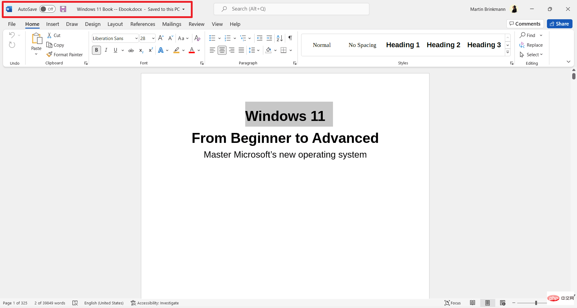The image size is (577, 308).
Task: Apply the No Spacing style
Action: 362,45
